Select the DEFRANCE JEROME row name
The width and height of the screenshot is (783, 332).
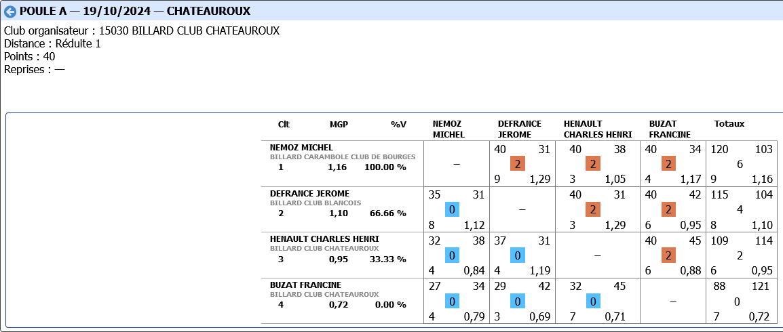[x=309, y=193]
